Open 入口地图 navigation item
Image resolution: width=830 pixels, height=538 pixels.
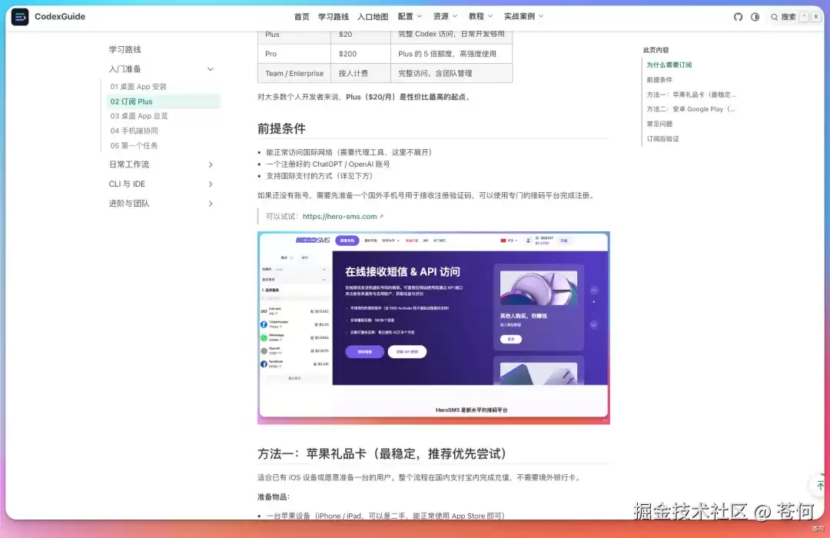click(x=373, y=16)
